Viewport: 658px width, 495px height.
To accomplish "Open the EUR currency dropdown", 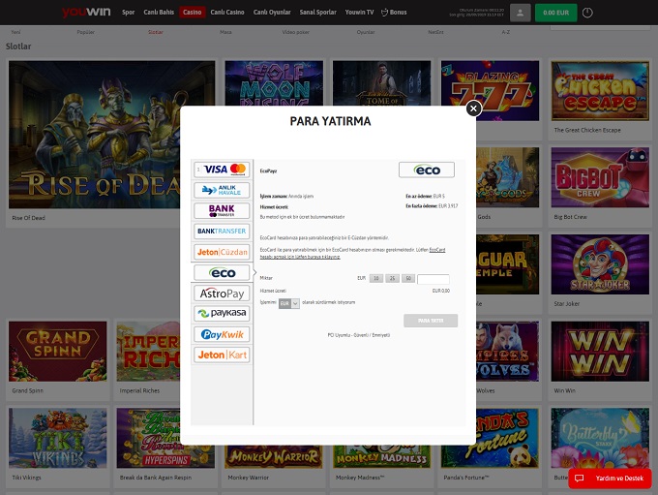I will (x=289, y=303).
